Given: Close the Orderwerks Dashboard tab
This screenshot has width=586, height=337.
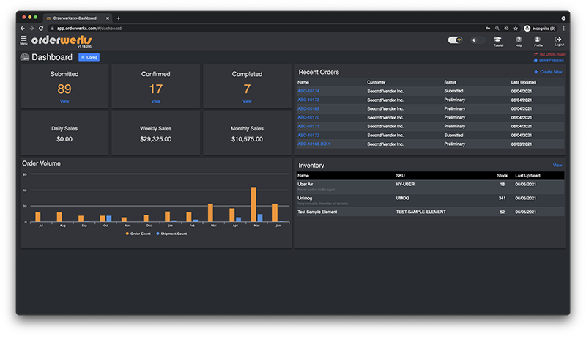Looking at the screenshot, I should (x=108, y=18).
